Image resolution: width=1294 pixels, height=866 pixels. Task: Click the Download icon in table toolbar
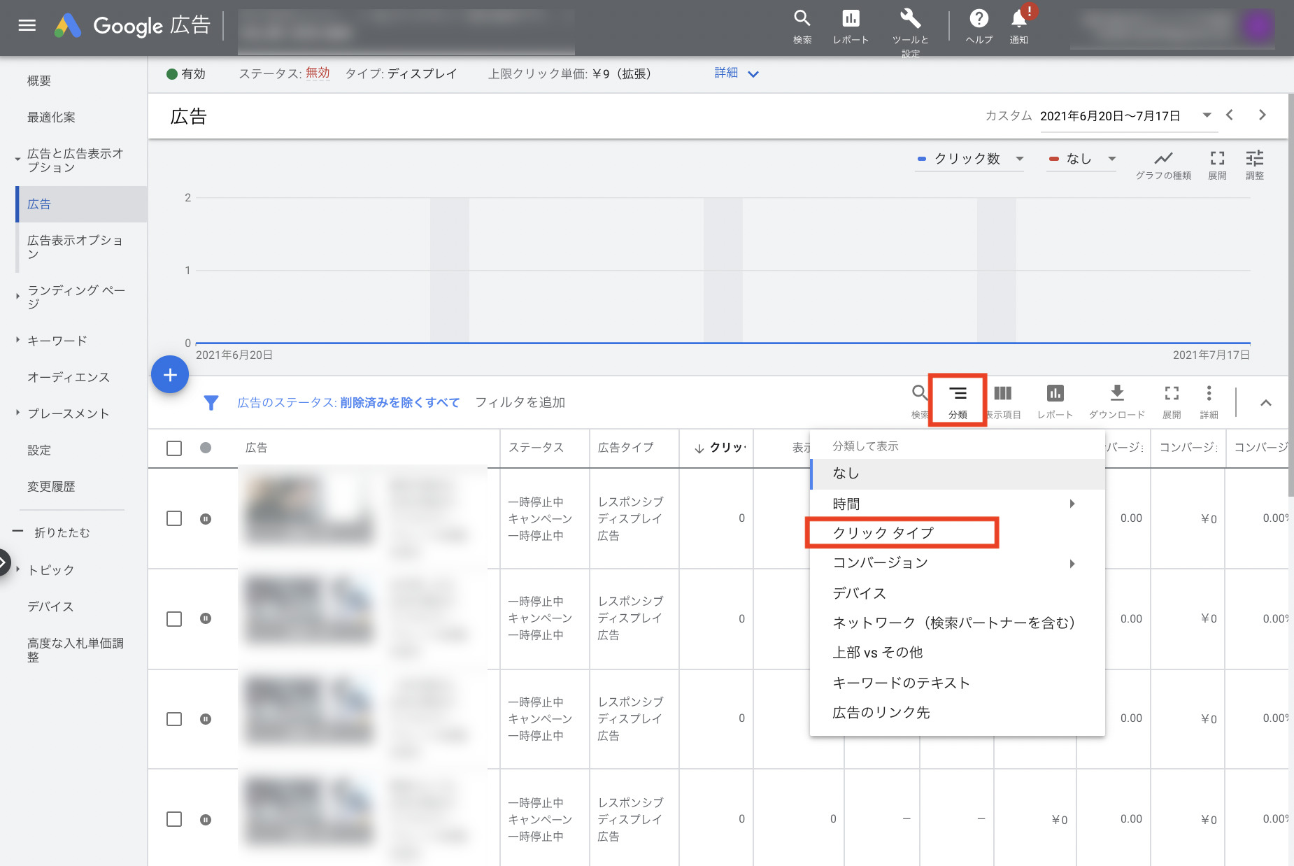tap(1117, 394)
